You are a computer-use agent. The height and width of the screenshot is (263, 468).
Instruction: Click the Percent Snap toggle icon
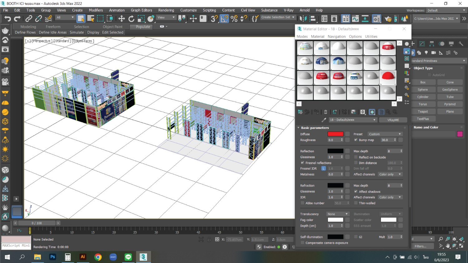click(234, 19)
